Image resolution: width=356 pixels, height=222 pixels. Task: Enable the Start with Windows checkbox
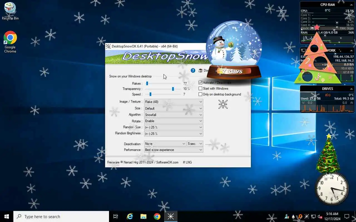point(200,89)
